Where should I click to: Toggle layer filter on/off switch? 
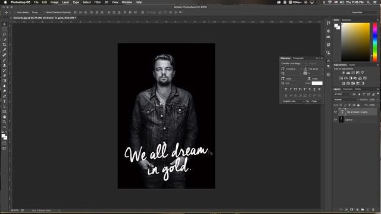click(x=378, y=94)
